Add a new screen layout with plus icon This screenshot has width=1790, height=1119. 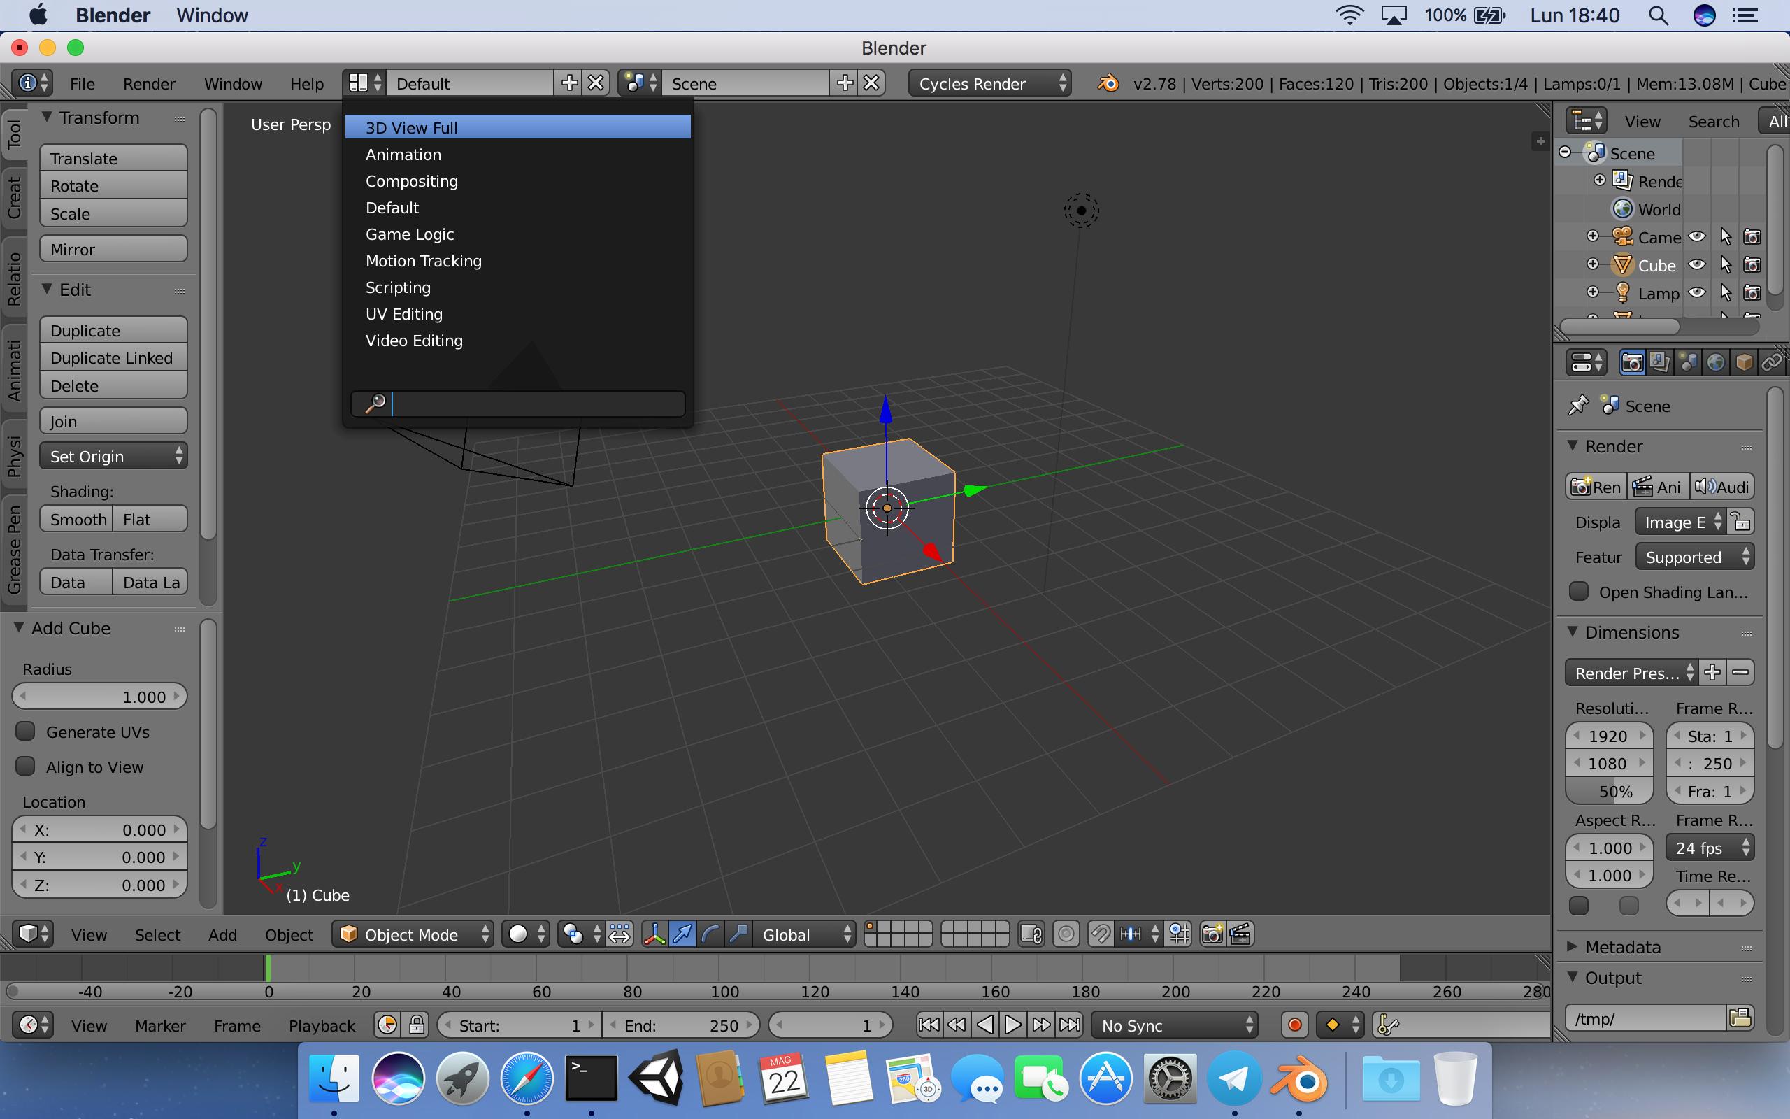coord(568,83)
